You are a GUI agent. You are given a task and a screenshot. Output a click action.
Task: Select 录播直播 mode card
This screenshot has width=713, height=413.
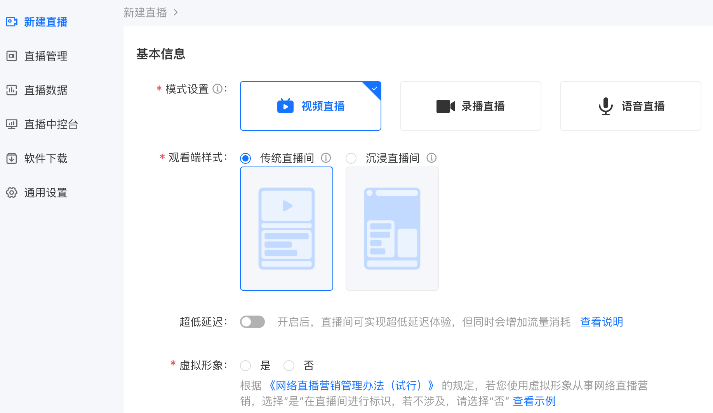coord(471,106)
